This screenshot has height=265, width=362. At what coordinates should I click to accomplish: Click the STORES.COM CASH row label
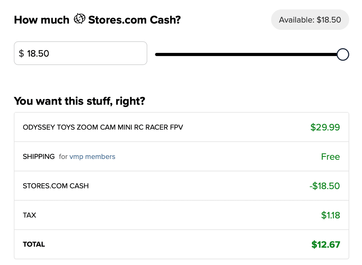(56, 186)
